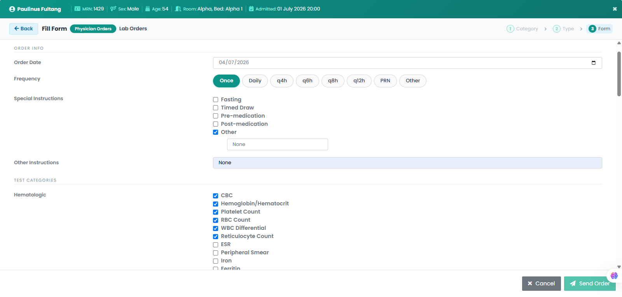Check the Iron checkbox
The height and width of the screenshot is (297, 622).
click(215, 261)
